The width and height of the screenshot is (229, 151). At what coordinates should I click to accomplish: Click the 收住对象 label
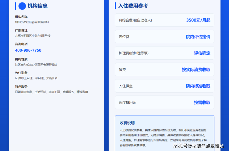[x=21, y=73]
